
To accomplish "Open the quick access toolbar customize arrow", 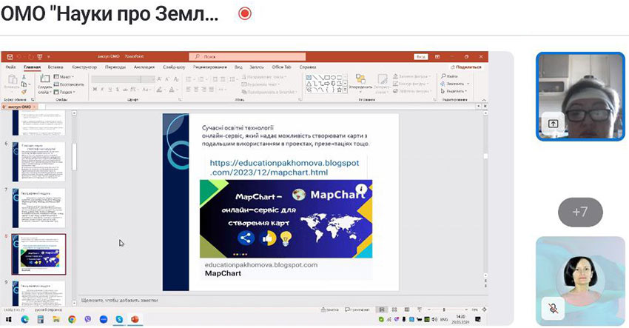I will click(49, 56).
